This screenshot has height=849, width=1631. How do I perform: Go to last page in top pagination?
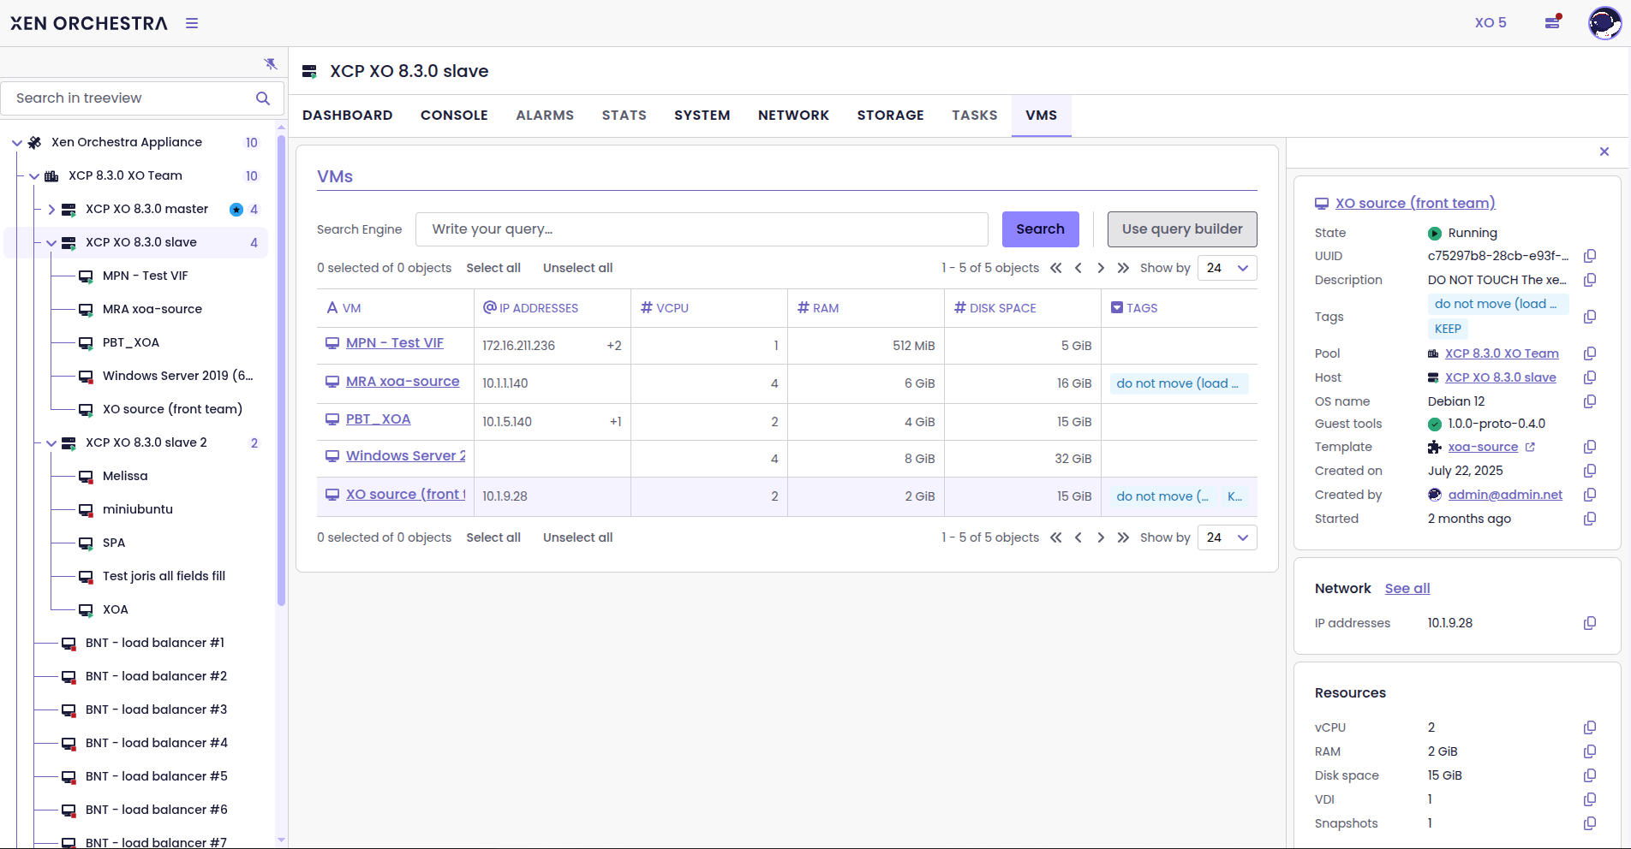[1123, 268]
